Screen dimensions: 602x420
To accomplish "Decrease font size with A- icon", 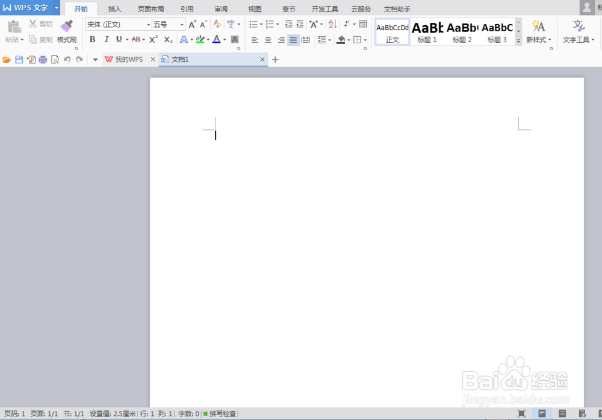I will point(203,24).
